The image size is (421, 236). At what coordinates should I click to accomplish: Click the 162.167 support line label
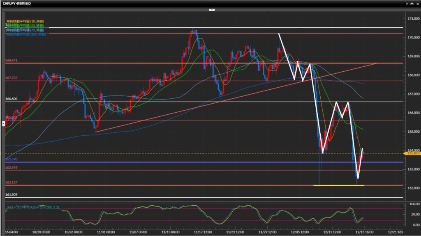tap(11, 182)
